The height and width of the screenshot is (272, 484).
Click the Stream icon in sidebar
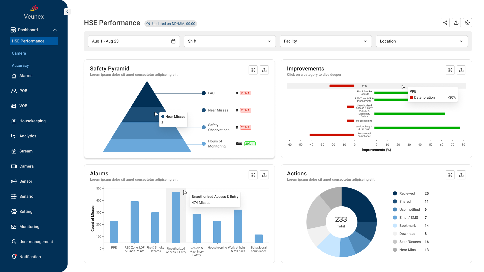[x=14, y=151]
